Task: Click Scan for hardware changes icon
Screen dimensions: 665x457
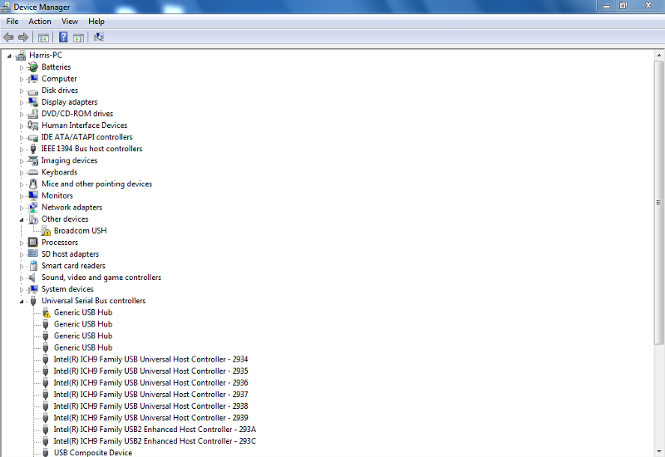Action: pyautogui.click(x=99, y=37)
